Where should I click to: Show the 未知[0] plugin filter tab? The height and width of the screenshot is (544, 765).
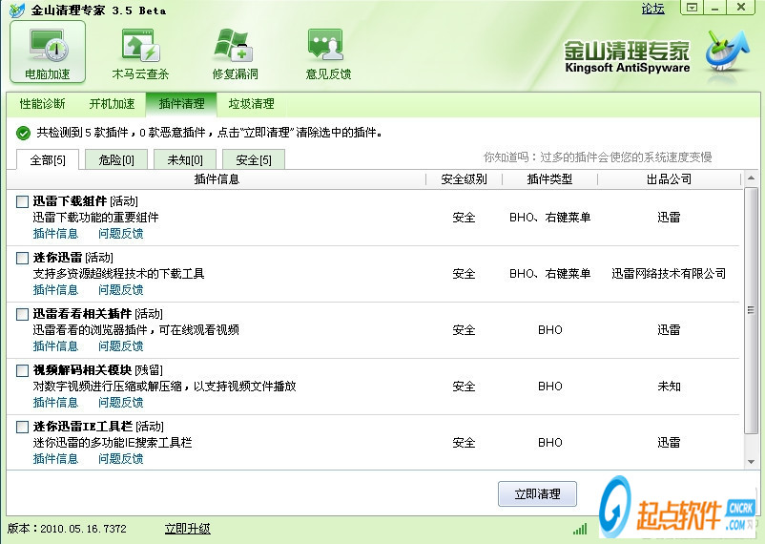185,159
